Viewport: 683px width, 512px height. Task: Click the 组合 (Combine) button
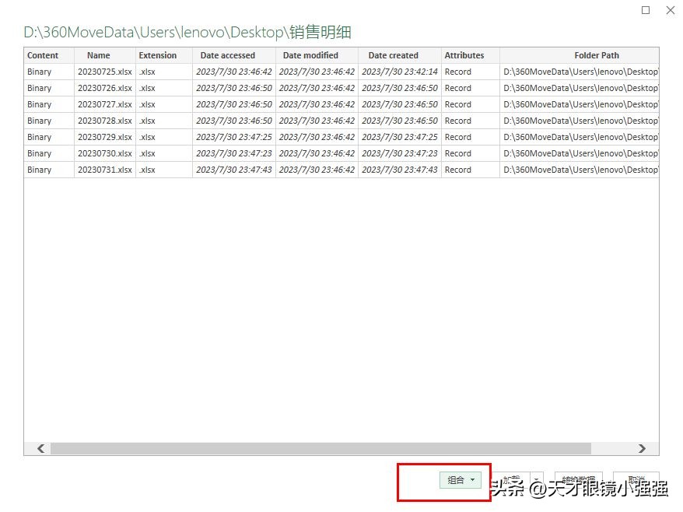pos(454,480)
